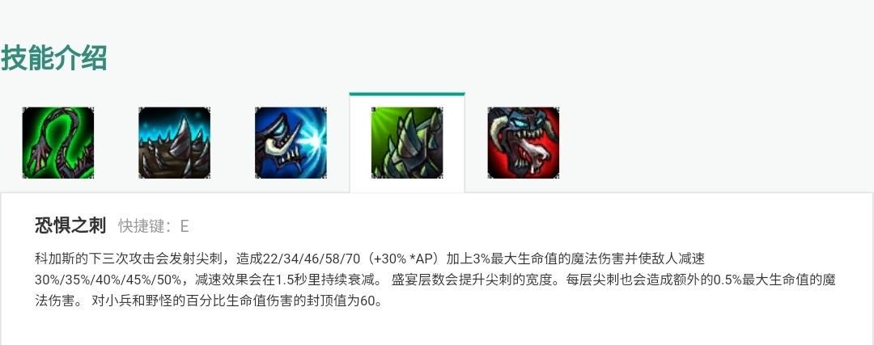
Task: Click the 恐惧之刺 skill name title
Action: (x=70, y=226)
